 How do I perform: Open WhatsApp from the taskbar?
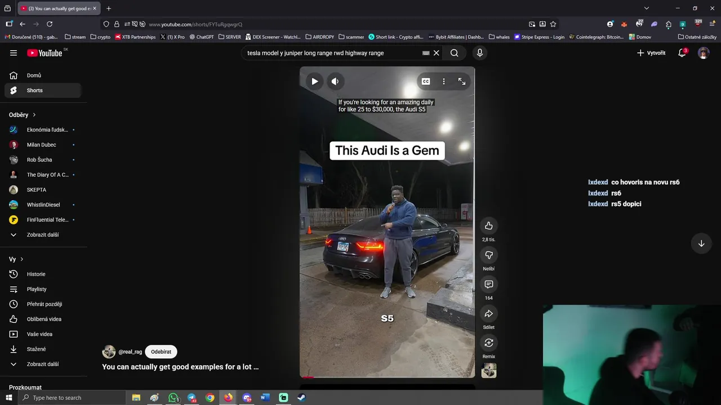tap(173, 398)
